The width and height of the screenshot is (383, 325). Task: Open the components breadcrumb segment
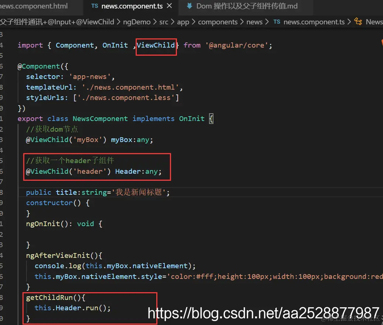click(217, 22)
